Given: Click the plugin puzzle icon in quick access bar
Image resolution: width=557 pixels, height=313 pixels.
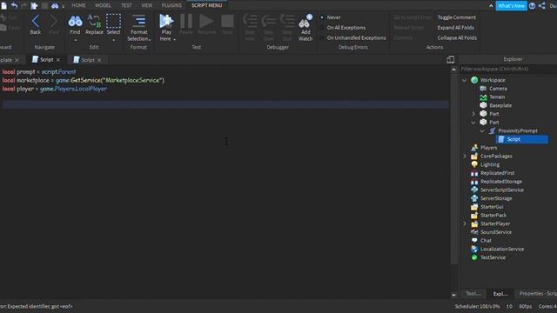Looking at the screenshot, I should pos(34,6).
